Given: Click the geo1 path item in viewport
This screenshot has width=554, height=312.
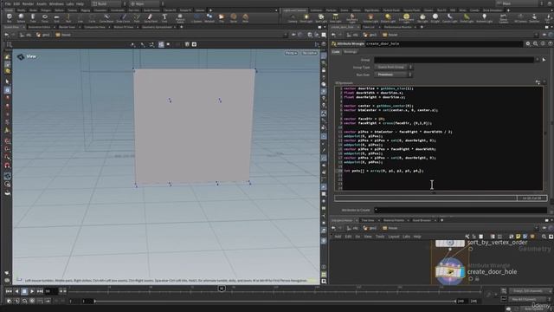Looking at the screenshot, I should (x=43, y=35).
